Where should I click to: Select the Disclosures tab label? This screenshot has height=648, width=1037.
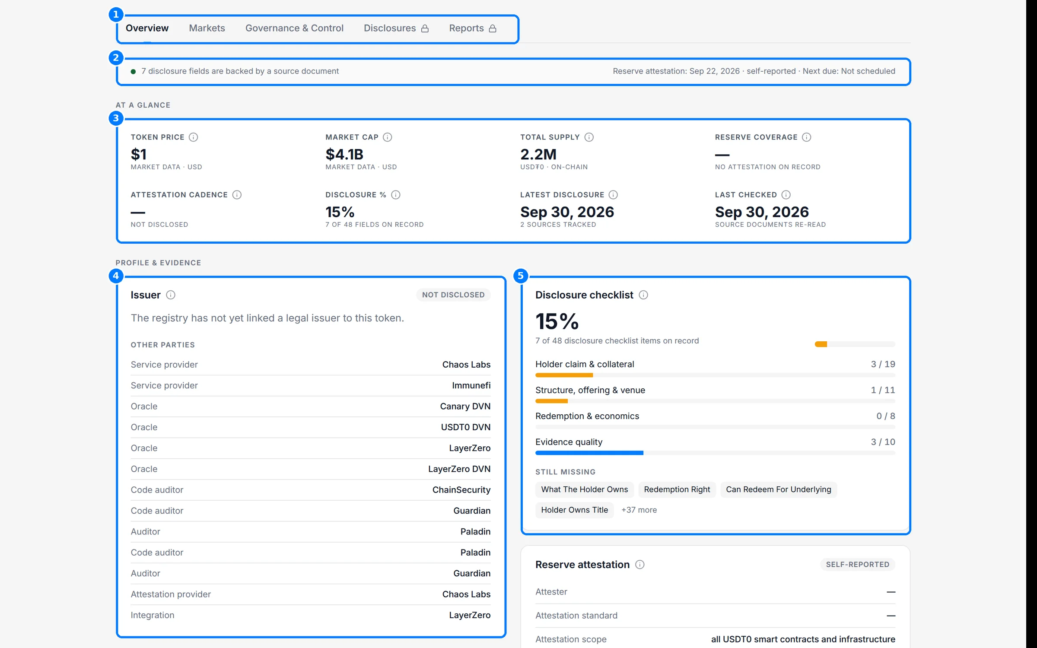pyautogui.click(x=390, y=28)
